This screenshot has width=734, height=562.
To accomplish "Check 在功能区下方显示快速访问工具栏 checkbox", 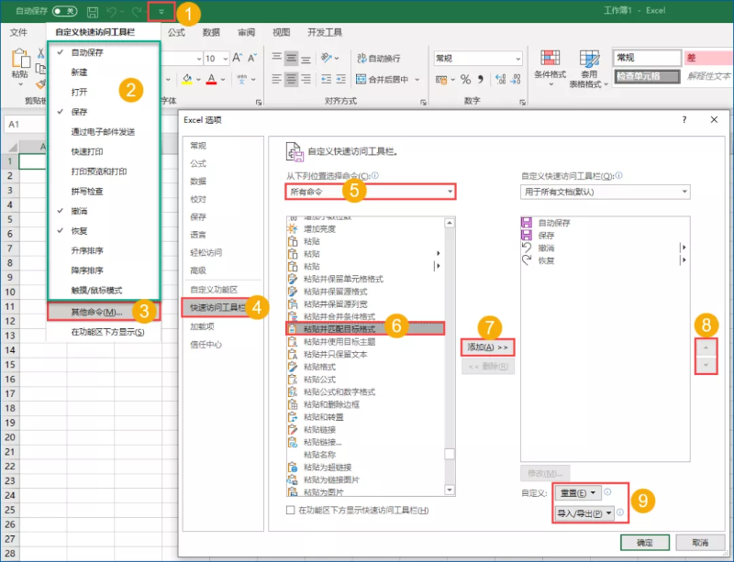I will point(290,510).
